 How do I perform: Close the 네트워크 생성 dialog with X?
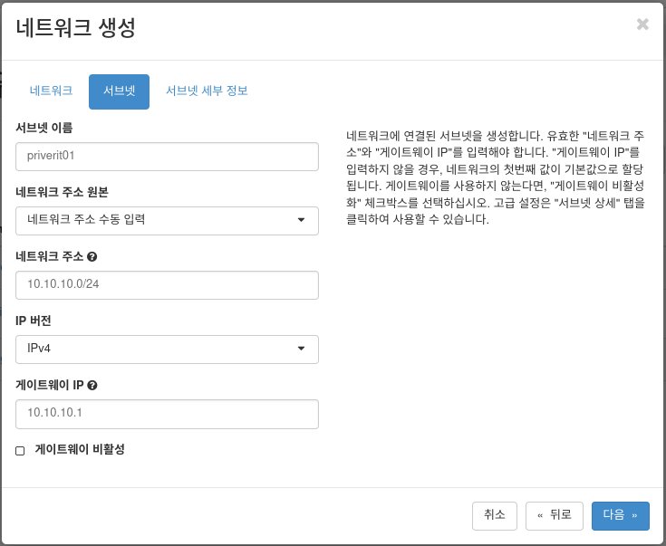pyautogui.click(x=642, y=24)
